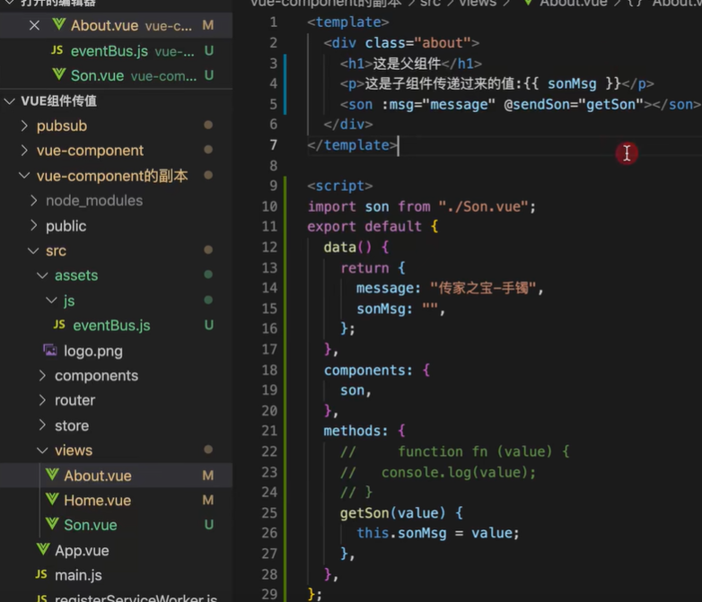Expand the node_modules folder
Viewport: 702px width, 602px height.
33,201
